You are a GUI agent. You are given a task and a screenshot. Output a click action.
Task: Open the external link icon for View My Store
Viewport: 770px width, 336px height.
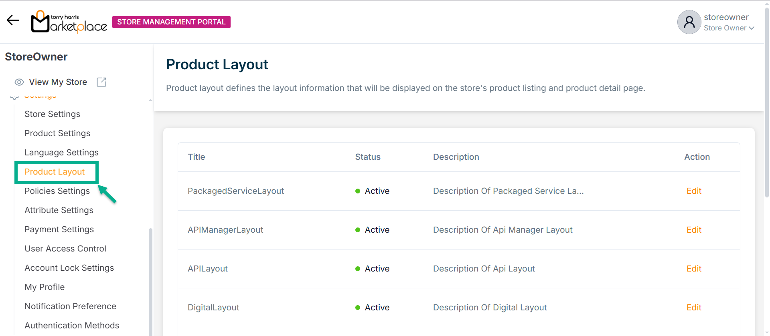[101, 82]
